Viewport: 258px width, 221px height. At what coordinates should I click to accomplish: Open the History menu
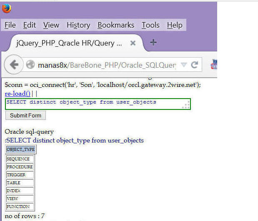click(78, 25)
